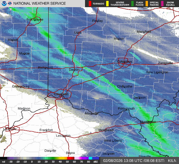The height and width of the screenshot is (164, 179).
Task: Click the Lexington city label
Action: 63,136
